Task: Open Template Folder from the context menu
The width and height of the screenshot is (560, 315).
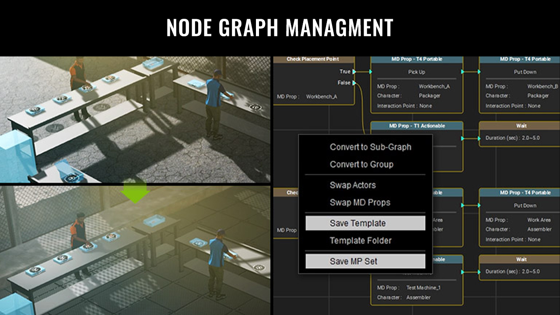Action: (x=360, y=241)
